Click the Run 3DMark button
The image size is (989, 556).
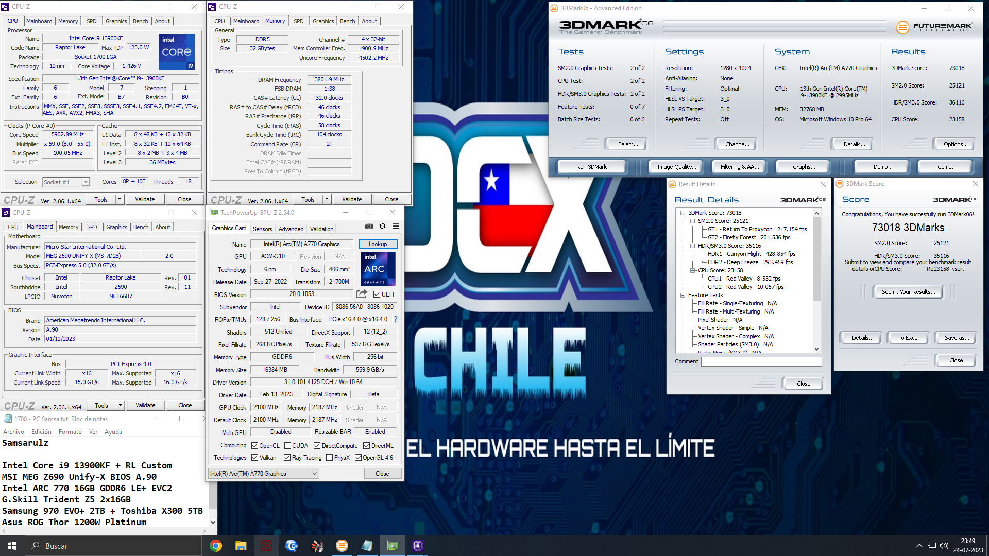(591, 167)
